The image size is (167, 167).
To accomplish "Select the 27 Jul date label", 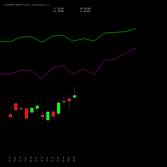I will (x=58, y=159).
